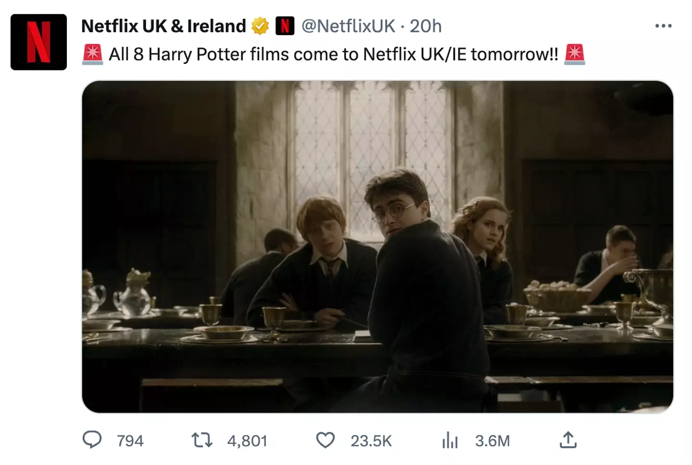Click the small Netflix affiliate badge
Image resolution: width=692 pixels, height=465 pixels.
click(x=284, y=26)
